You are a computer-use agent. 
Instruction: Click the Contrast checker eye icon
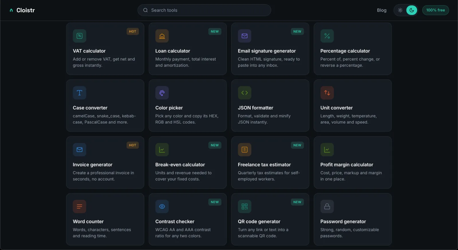coord(162,207)
